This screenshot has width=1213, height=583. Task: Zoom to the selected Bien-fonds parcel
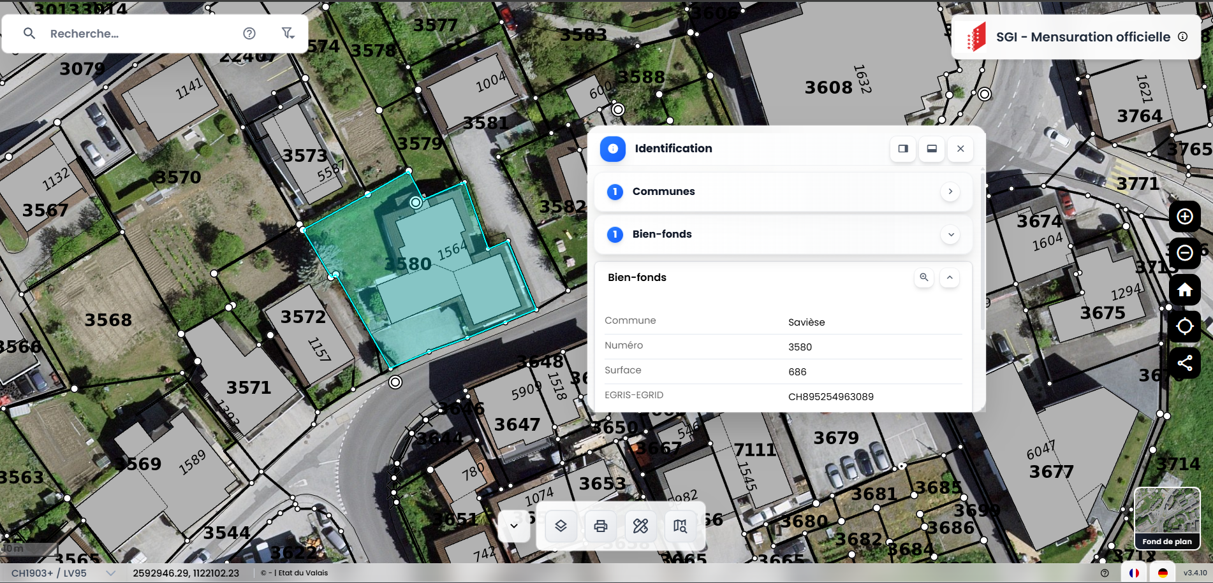pyautogui.click(x=923, y=277)
